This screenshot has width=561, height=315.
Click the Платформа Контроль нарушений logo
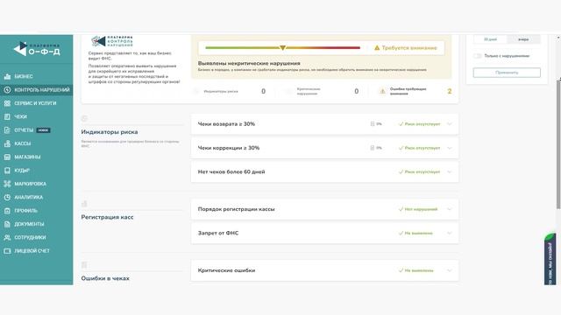tap(111, 41)
